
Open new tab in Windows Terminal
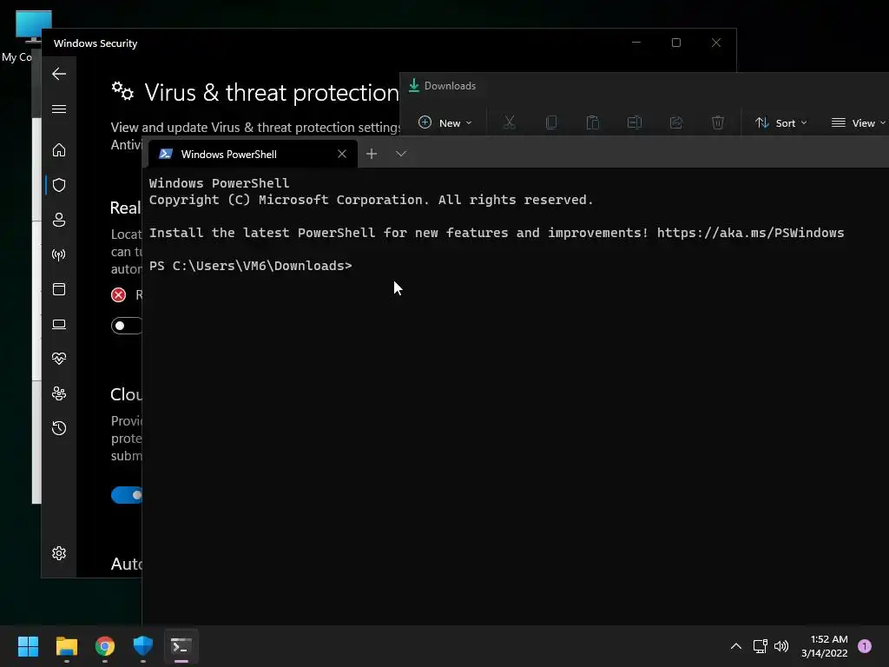point(372,154)
